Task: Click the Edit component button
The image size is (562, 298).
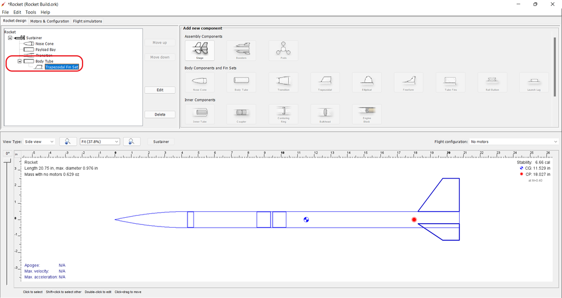Action: 160,90
